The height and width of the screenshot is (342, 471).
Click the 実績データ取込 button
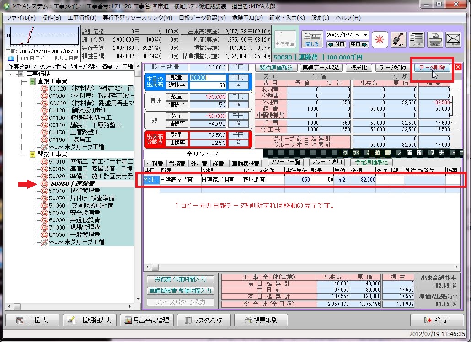coord(321,68)
